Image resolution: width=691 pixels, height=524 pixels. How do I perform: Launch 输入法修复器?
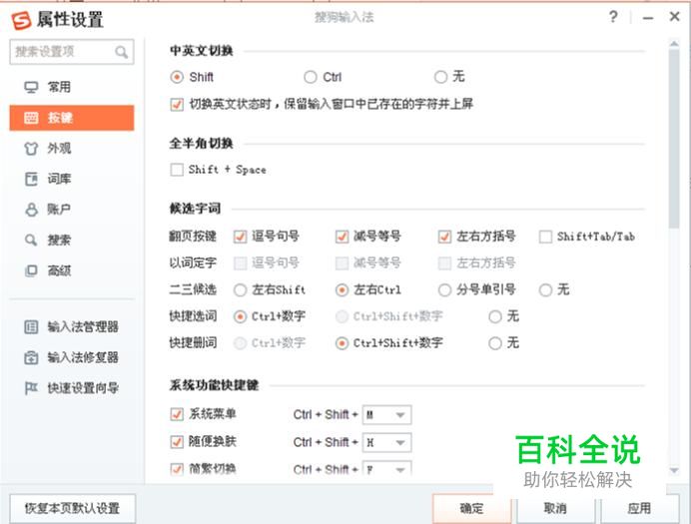click(71, 357)
